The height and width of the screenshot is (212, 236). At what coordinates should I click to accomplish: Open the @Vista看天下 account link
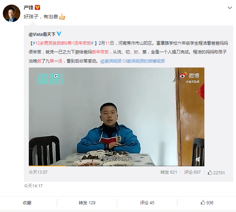point(42,34)
